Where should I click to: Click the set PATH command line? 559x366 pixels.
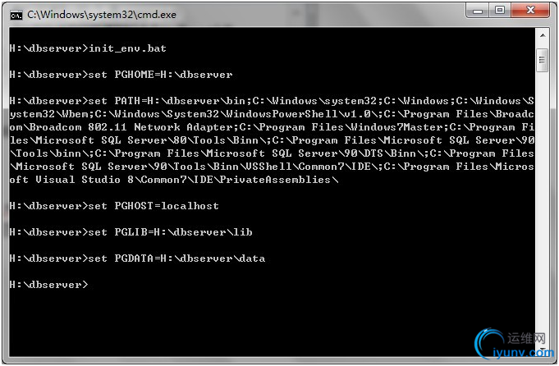(271, 101)
